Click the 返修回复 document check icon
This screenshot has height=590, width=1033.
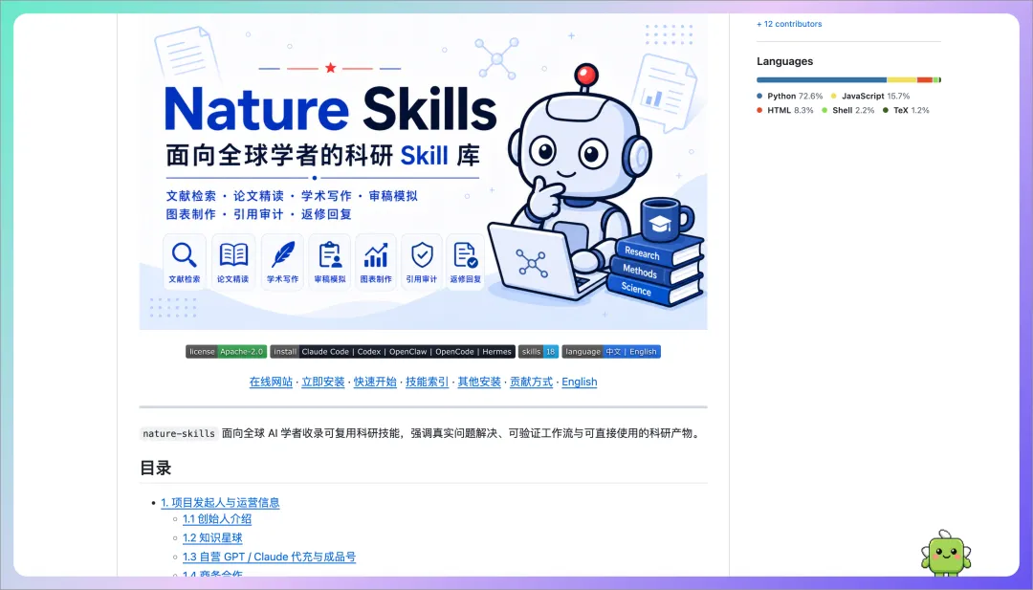point(465,254)
